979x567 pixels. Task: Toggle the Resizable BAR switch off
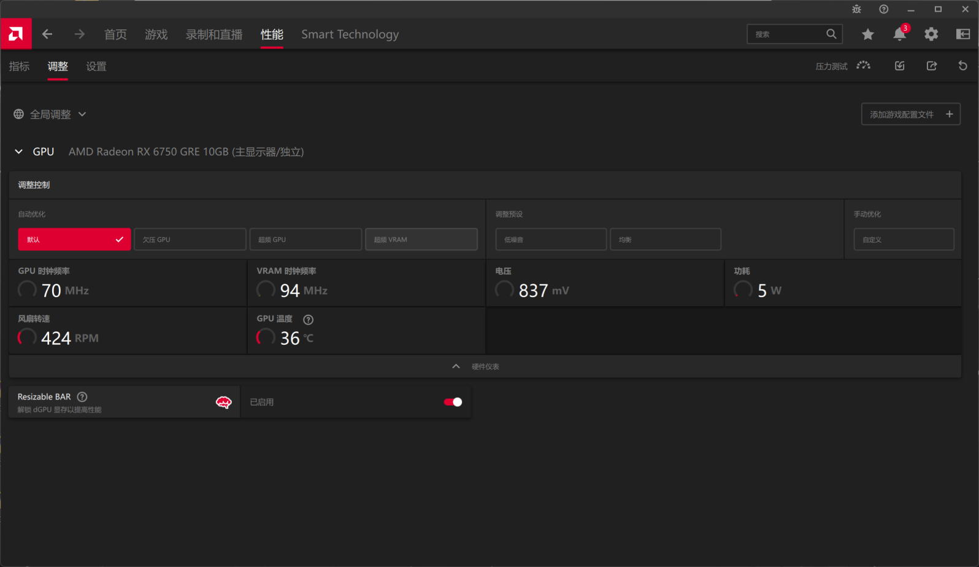453,402
